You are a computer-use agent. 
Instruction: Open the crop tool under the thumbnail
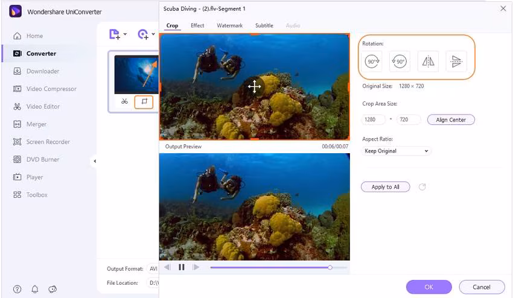pyautogui.click(x=144, y=102)
